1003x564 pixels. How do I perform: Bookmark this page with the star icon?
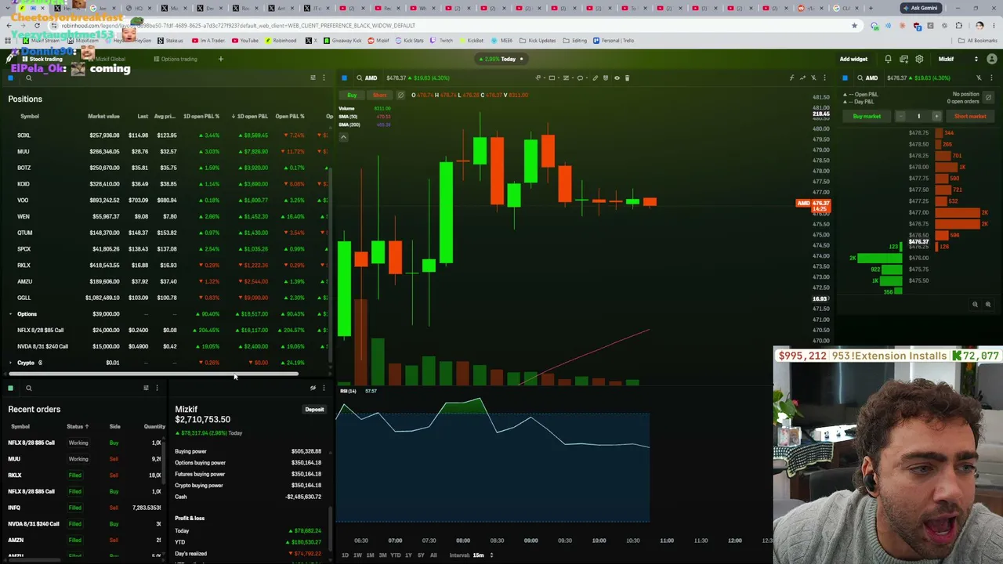point(854,25)
